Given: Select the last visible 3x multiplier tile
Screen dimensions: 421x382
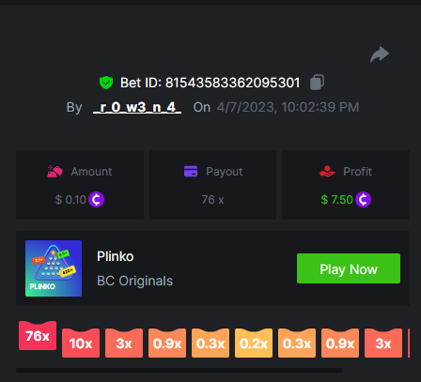Looking at the screenshot, I should point(383,343).
